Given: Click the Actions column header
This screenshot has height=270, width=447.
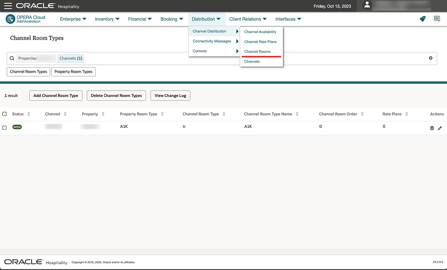Looking at the screenshot, I should click(x=437, y=114).
